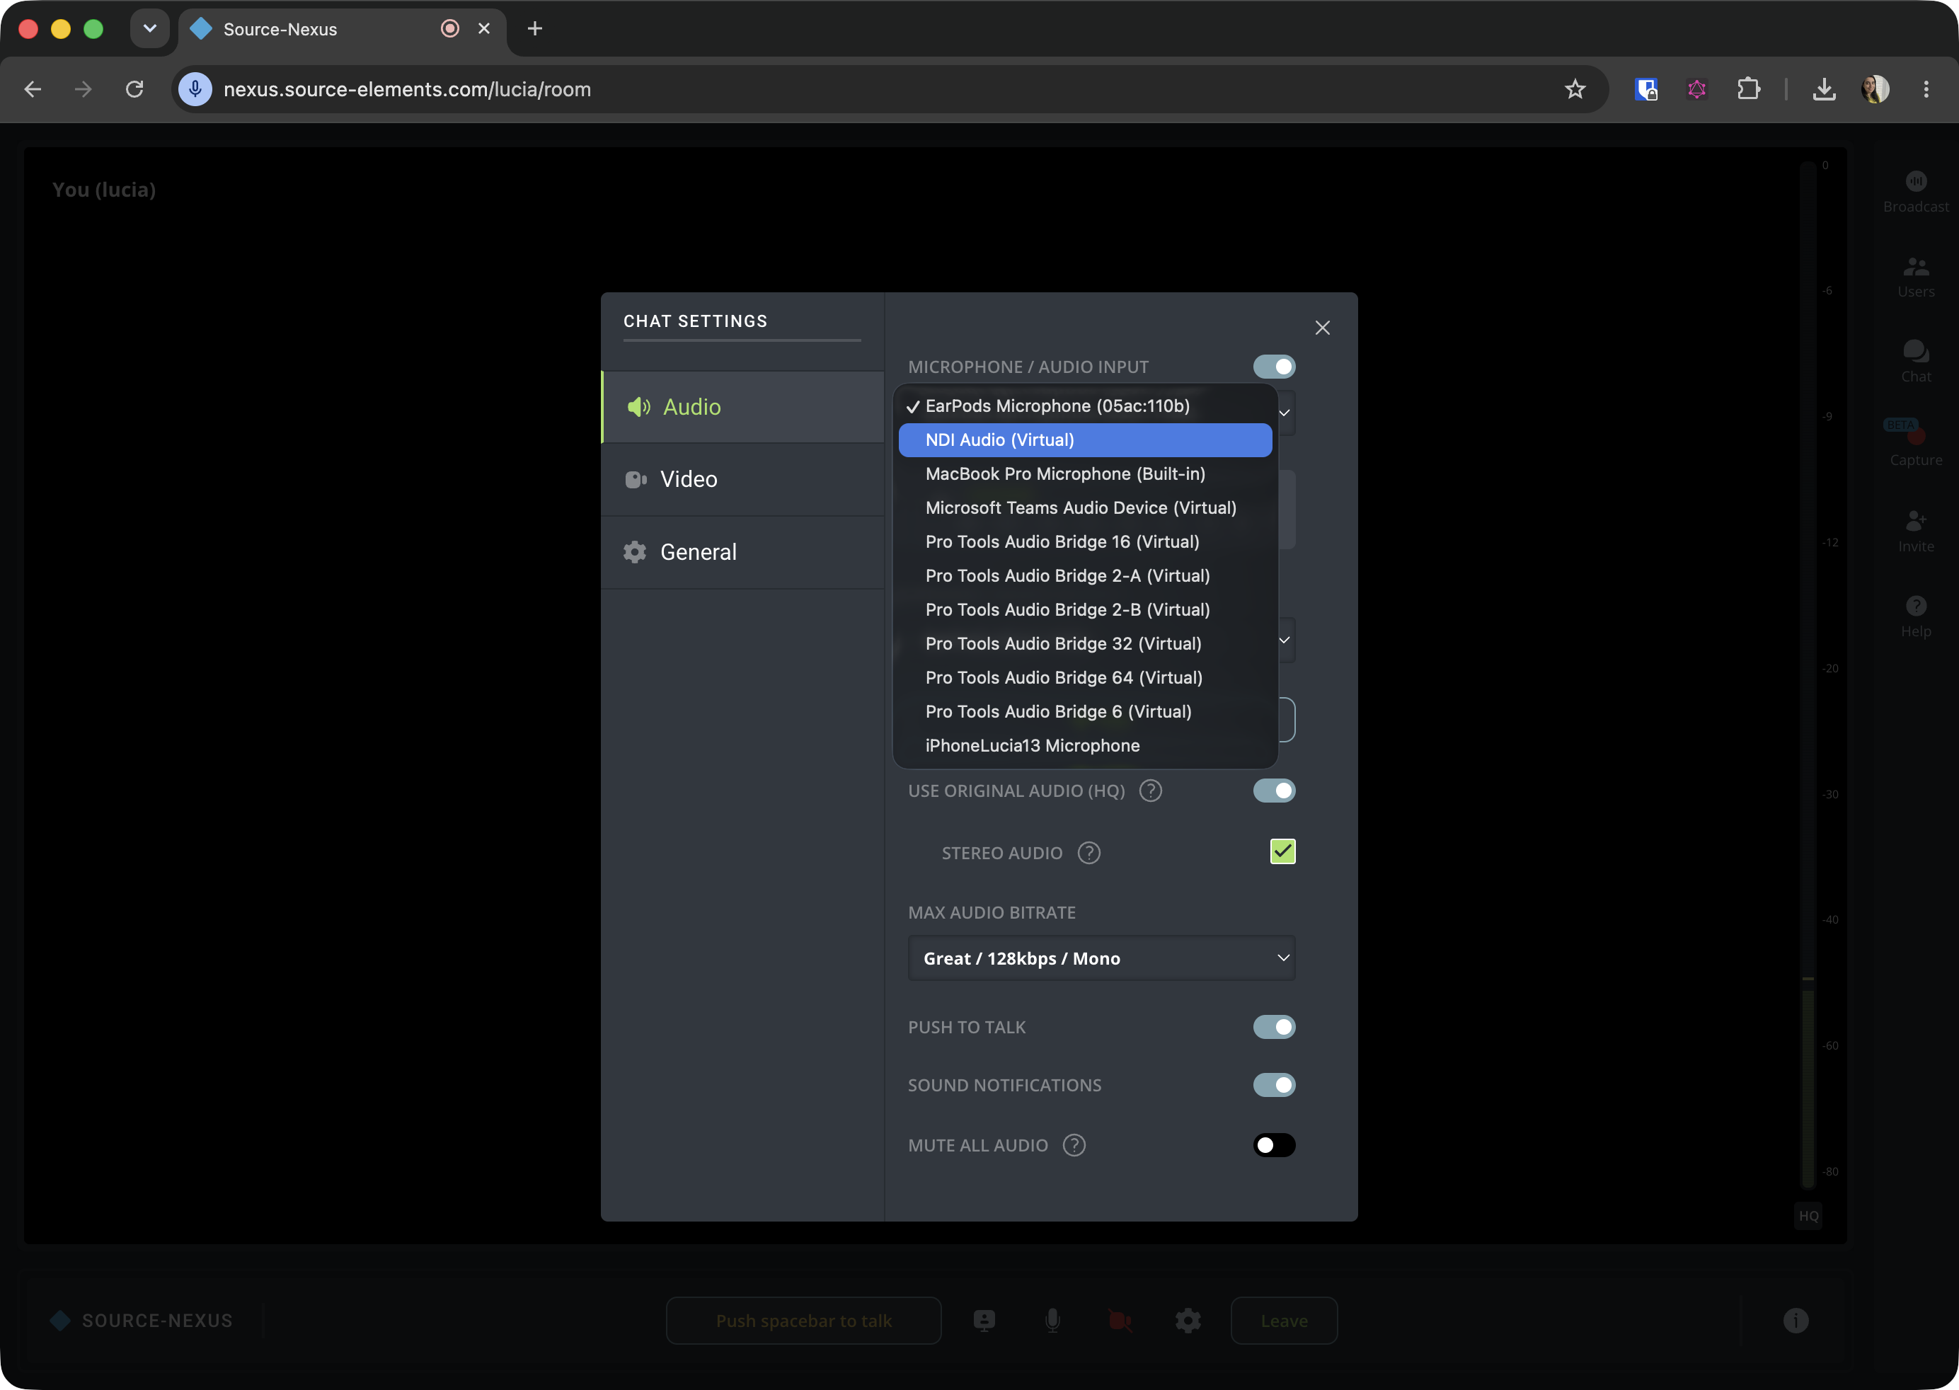Toggle Microphone / Audio Input switch
Image resolution: width=1959 pixels, height=1390 pixels.
point(1273,367)
